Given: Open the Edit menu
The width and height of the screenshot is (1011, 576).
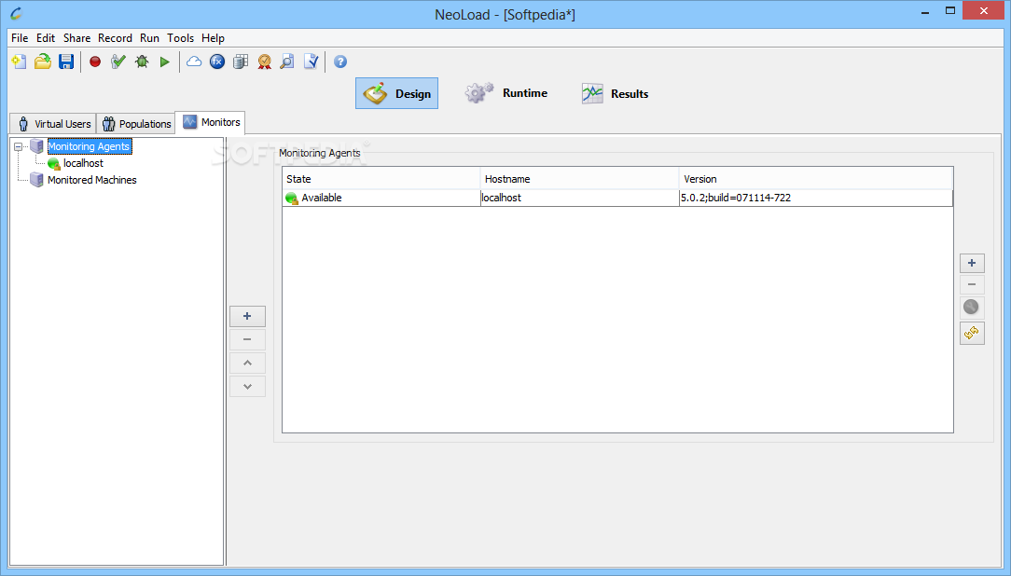Looking at the screenshot, I should [x=45, y=38].
